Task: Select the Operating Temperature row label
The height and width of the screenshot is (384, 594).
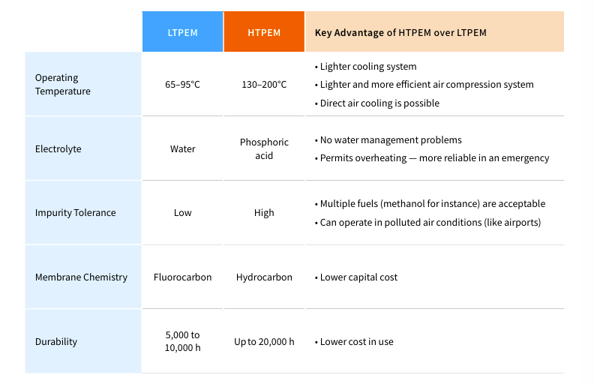Action: point(63,84)
